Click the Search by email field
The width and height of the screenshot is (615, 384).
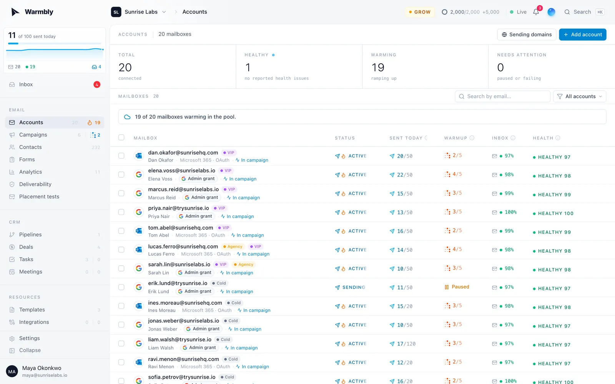(x=502, y=96)
